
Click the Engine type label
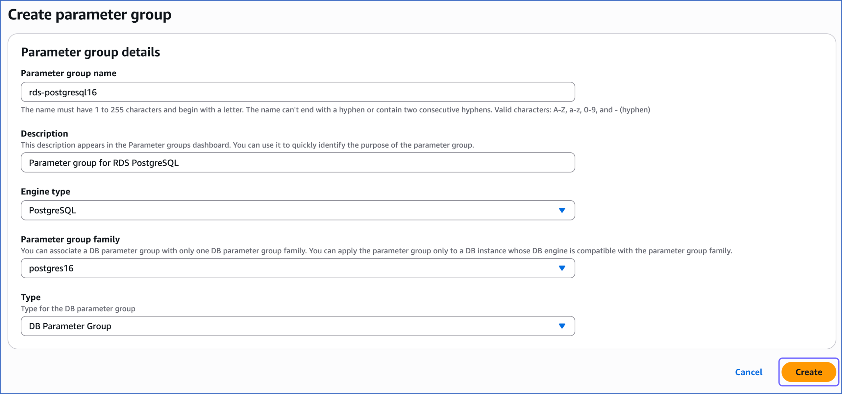[x=45, y=191]
